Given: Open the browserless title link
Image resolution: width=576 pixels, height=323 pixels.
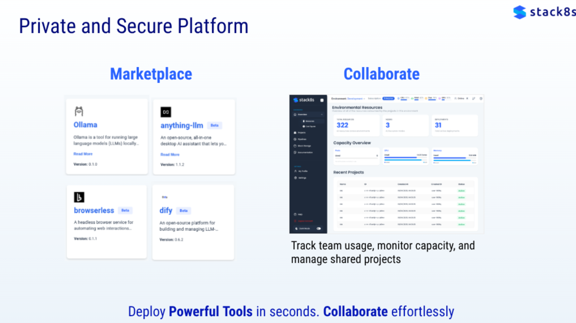Looking at the screenshot, I should (94, 211).
